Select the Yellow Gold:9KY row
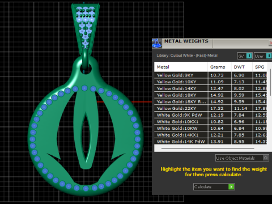Viewport: 272px width, 204px height. (x=211, y=75)
